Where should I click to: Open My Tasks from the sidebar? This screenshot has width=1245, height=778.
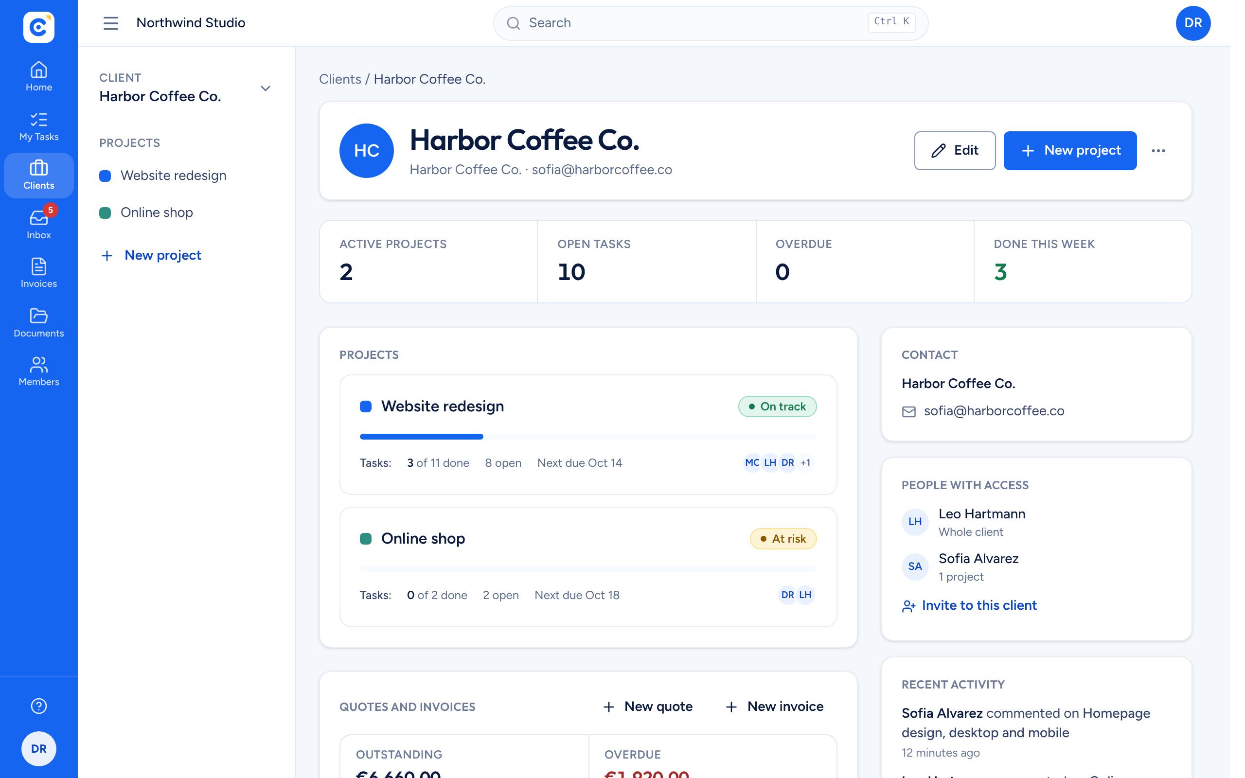tap(38, 126)
